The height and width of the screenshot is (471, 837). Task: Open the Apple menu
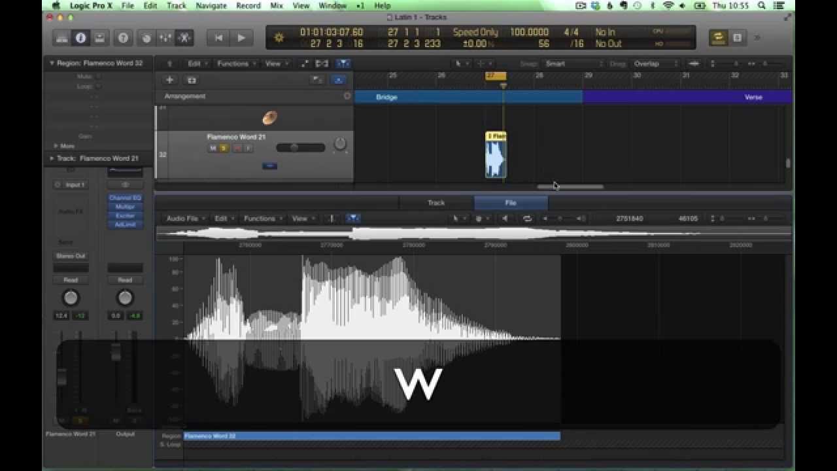56,5
